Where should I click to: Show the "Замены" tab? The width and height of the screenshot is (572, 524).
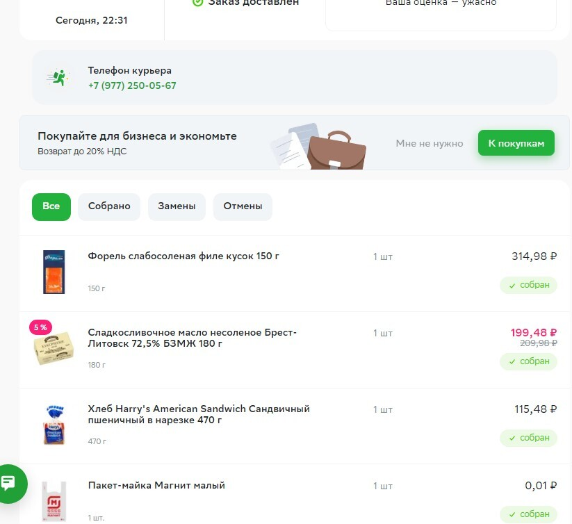pyautogui.click(x=177, y=206)
